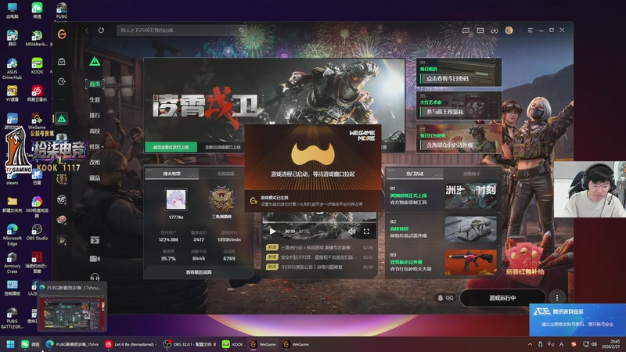Click the 游戏运行中 launch button
This screenshot has width=626, height=352.
coord(502,298)
